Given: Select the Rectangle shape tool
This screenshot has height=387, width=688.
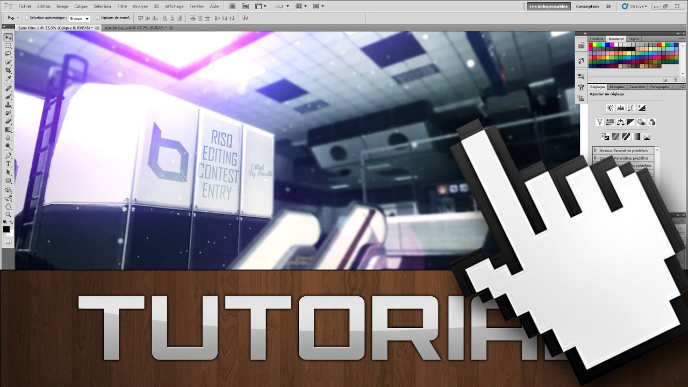Looking at the screenshot, I should coord(9,180).
